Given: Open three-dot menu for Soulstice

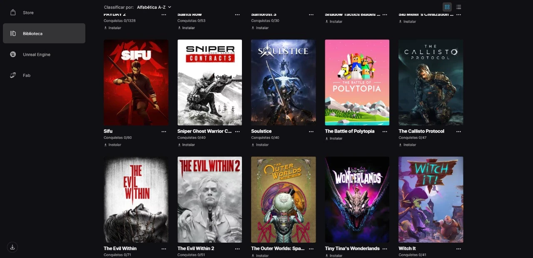Looking at the screenshot, I should (311, 131).
